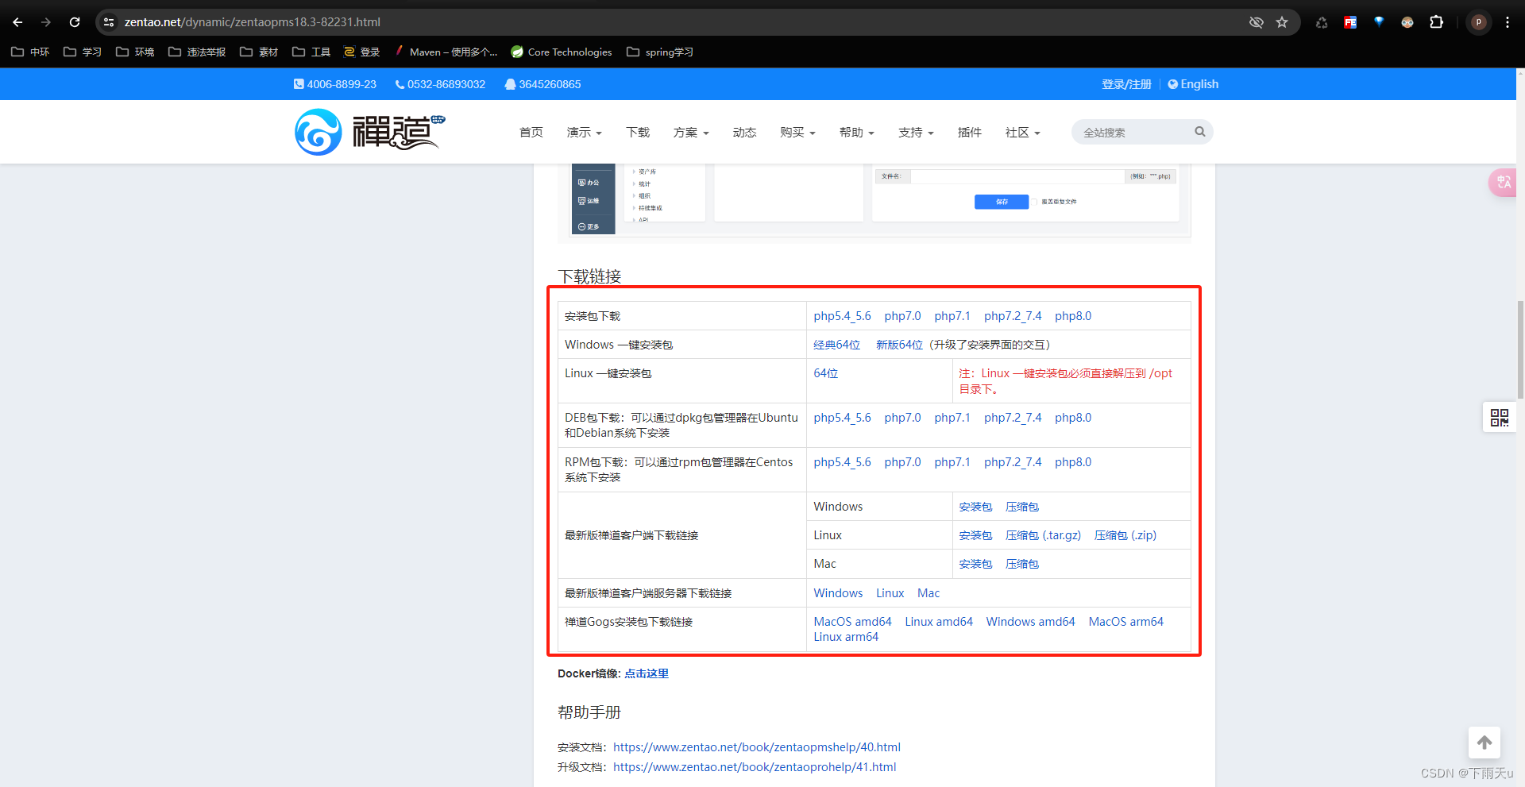1525x787 pixels.
Task: Open the spring学习 bookmark folder
Action: pyautogui.click(x=660, y=52)
